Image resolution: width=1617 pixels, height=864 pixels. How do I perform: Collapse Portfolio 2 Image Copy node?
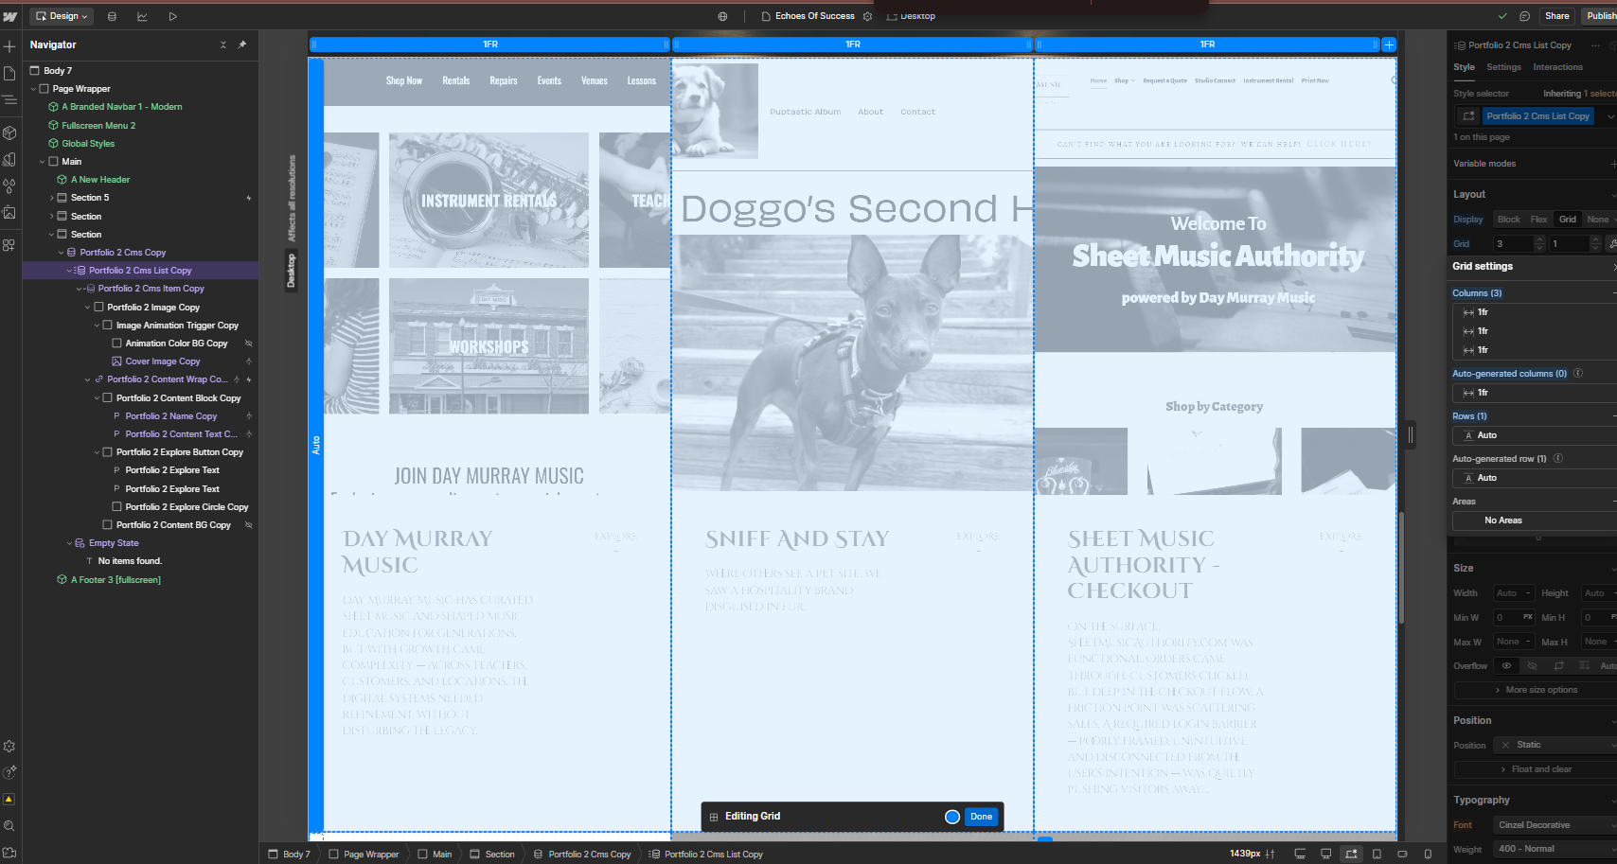coord(87,308)
